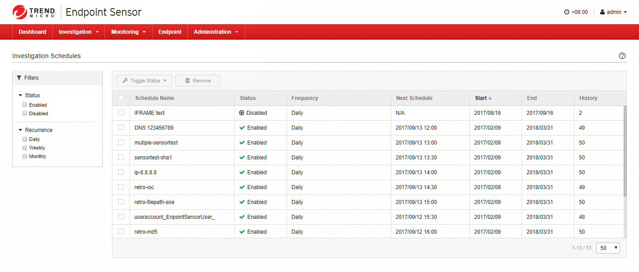This screenshot has height=272, width=639.
Task: Select the checkbox for DNS 123456789 row
Action: [121, 128]
